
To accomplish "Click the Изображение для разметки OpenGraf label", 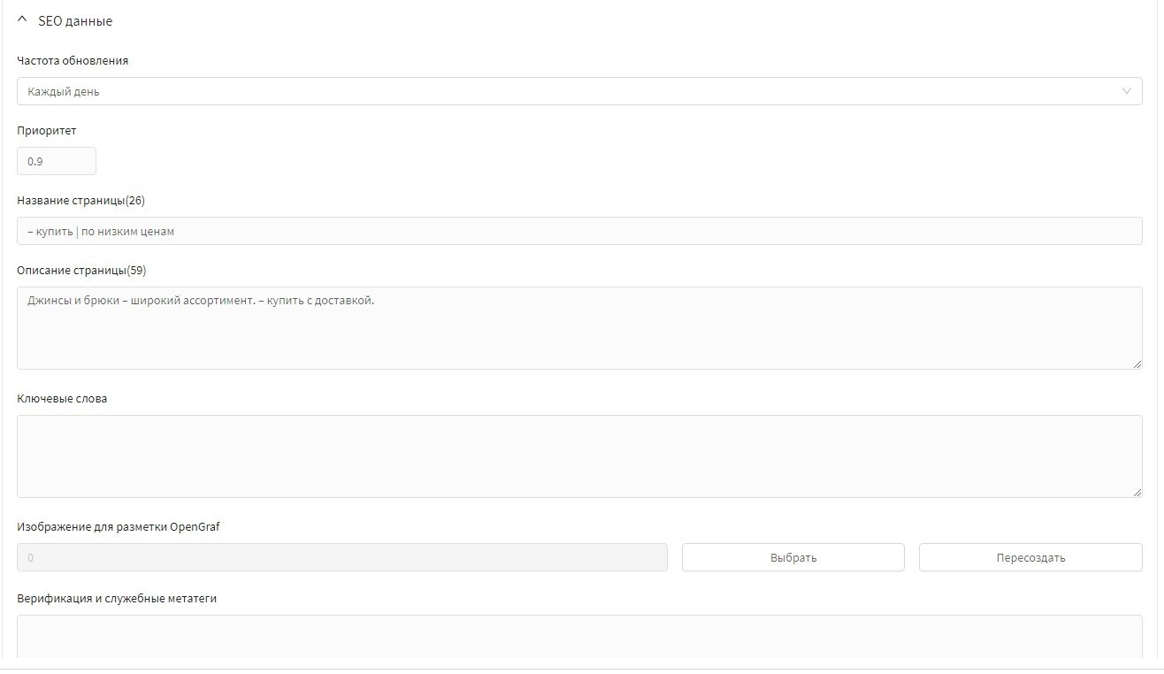I will tap(119, 527).
